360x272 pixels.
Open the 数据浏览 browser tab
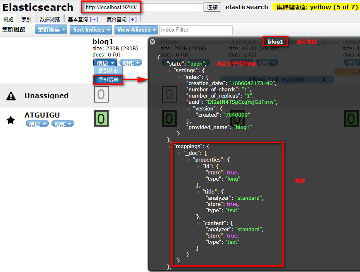(x=50, y=20)
